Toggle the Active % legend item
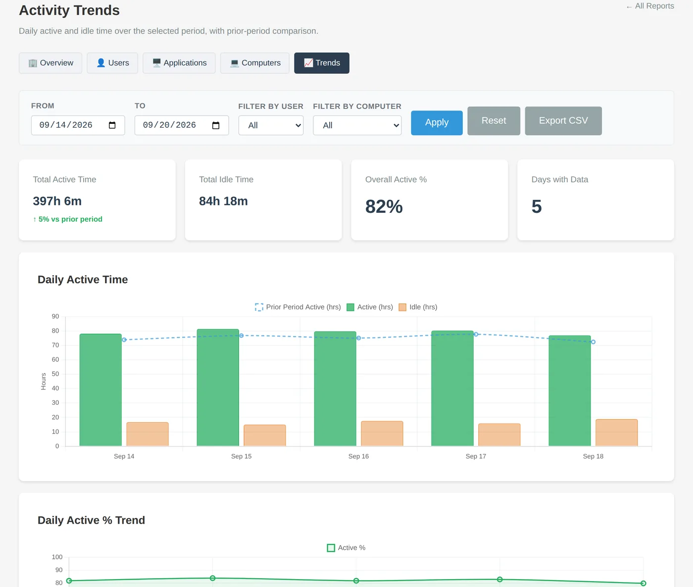Image resolution: width=693 pixels, height=587 pixels. coord(346,548)
